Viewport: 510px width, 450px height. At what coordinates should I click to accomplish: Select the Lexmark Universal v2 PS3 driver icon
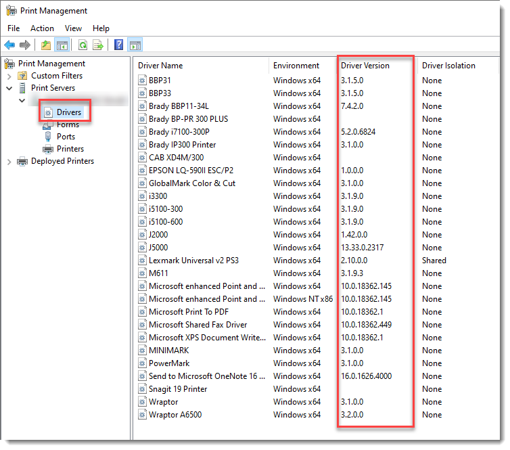point(142,261)
